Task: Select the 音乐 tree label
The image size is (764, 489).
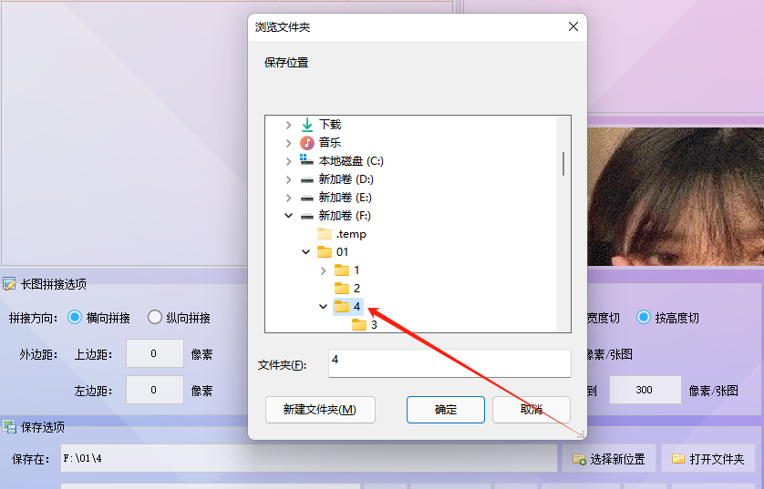Action: [330, 143]
